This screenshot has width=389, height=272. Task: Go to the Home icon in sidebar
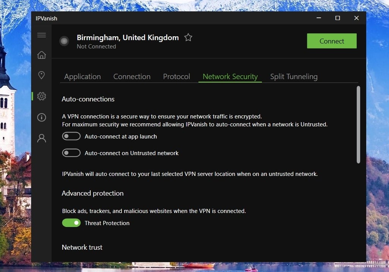click(x=42, y=55)
